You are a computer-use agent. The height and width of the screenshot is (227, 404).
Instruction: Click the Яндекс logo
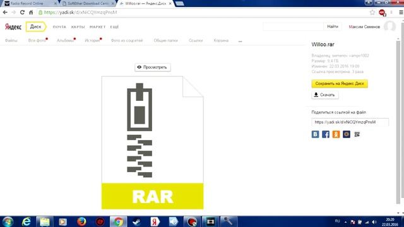tap(13, 26)
